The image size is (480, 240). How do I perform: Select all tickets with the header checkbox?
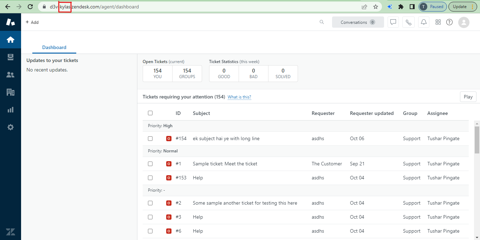150,113
